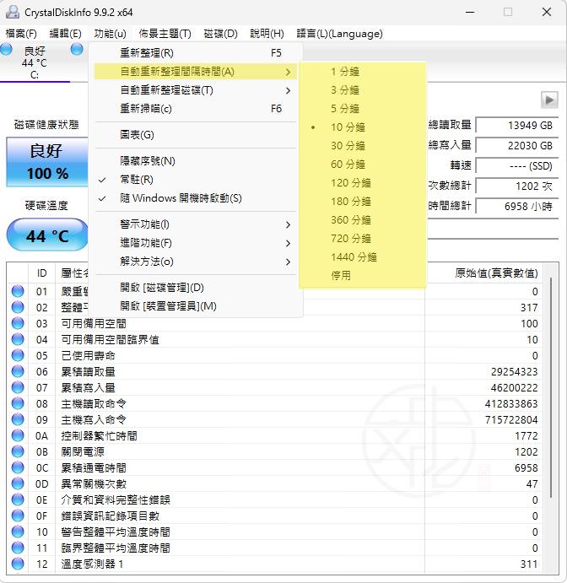Click the next disk arrow button
Viewport: 567px width, 583px height.
point(549,100)
